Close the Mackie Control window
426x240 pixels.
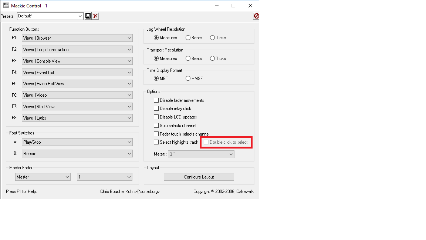coord(250,6)
